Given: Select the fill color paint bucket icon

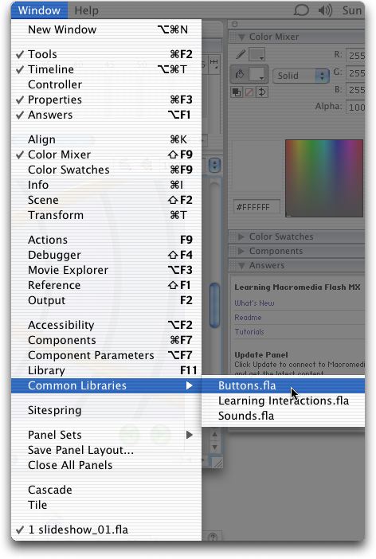Looking at the screenshot, I should (x=240, y=75).
